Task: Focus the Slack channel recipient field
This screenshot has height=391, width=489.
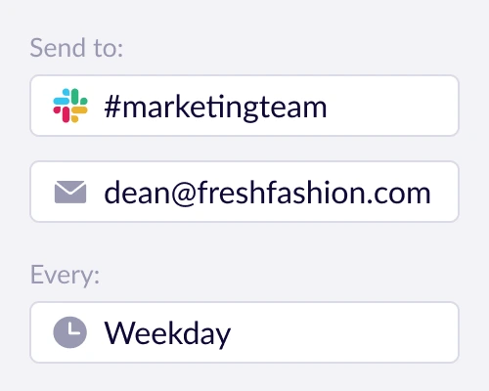Action: tap(244, 106)
